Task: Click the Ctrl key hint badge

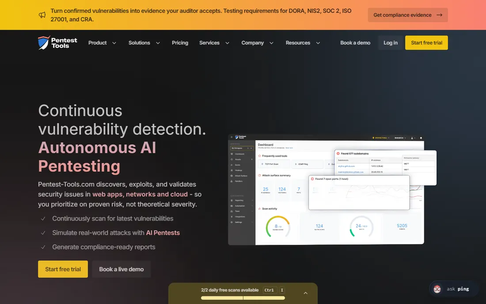Action: click(x=269, y=290)
